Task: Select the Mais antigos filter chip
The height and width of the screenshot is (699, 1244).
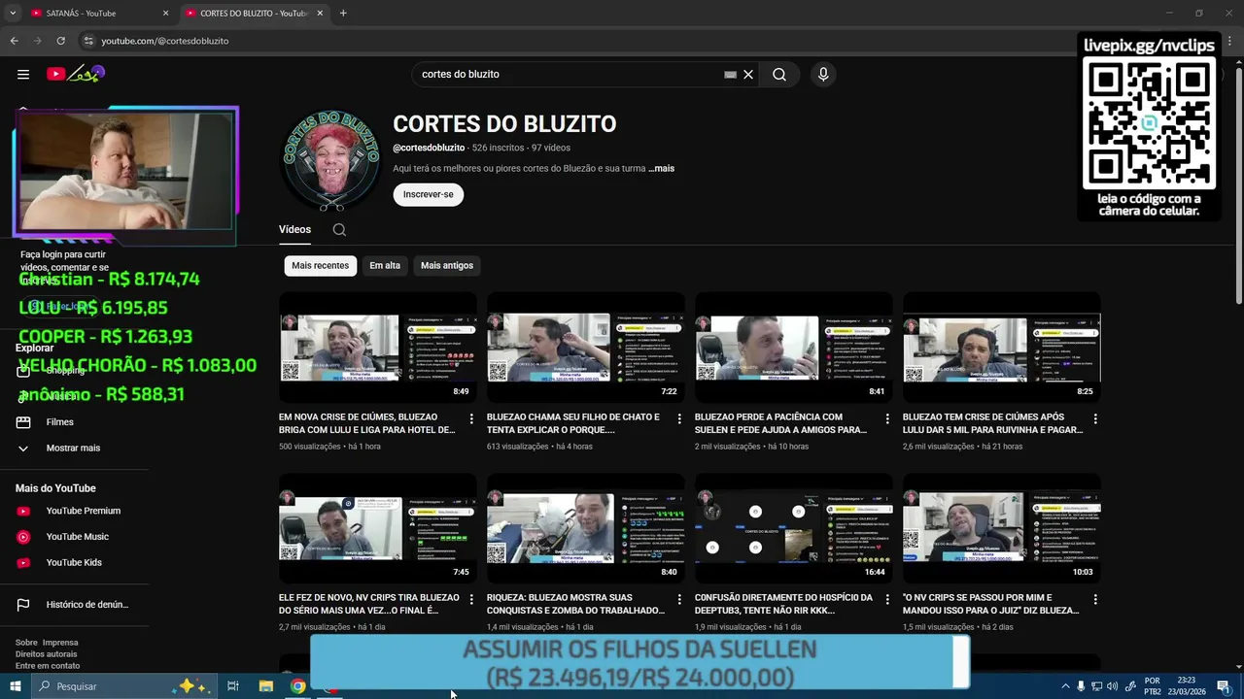Action: pyautogui.click(x=447, y=265)
